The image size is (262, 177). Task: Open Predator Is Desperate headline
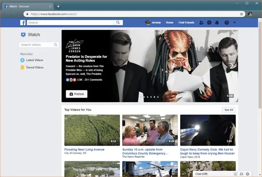point(86,59)
